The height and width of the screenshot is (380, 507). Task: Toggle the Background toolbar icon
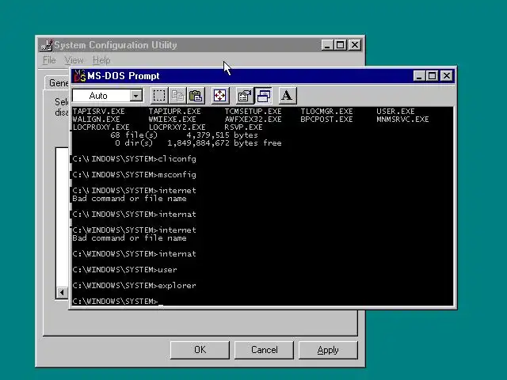(263, 96)
